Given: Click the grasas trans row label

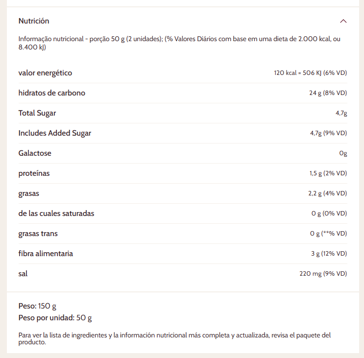Looking at the screenshot, I should 38,234.
